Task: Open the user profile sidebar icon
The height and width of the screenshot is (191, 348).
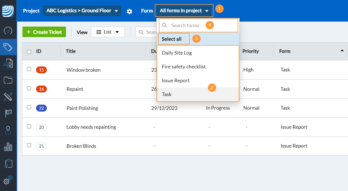Action: [x=8, y=130]
